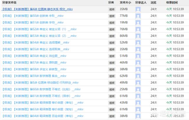Click the 视频 category badge in 第50讲 row
The height and width of the screenshot is (120, 189).
click(x=112, y=16)
